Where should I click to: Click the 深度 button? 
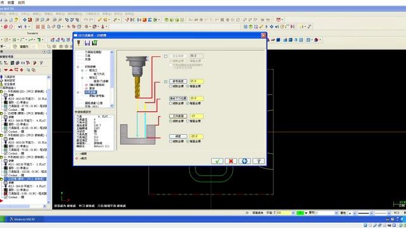pyautogui.click(x=178, y=136)
